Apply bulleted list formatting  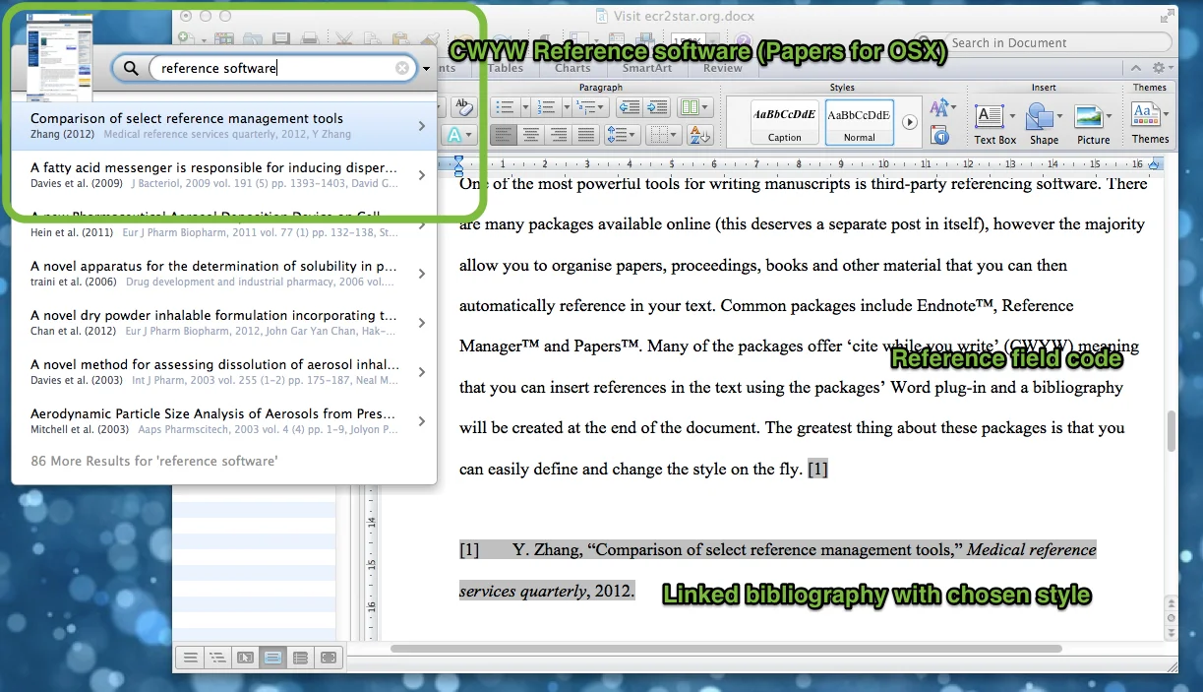(x=506, y=107)
